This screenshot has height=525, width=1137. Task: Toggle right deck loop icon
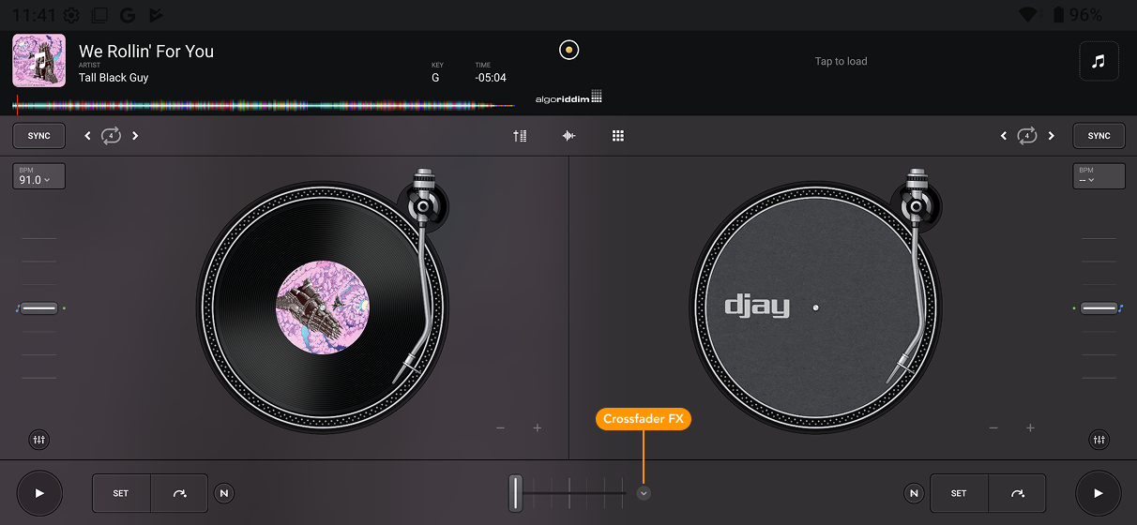coord(1027,136)
